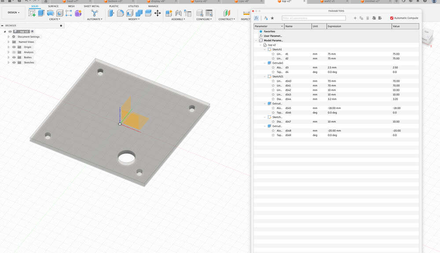Expand the Bodies folder in browser

click(x=8, y=57)
